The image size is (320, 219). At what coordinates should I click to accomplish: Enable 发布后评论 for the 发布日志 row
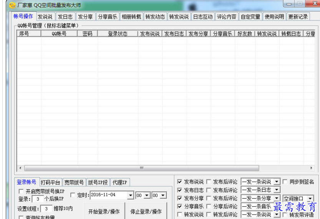tap(209, 190)
